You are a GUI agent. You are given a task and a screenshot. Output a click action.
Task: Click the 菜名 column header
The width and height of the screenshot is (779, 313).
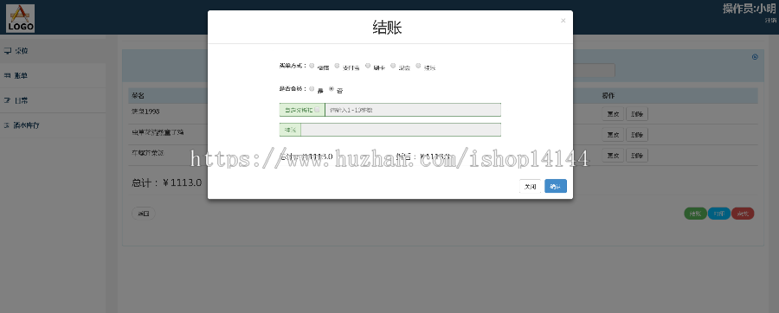pos(138,95)
